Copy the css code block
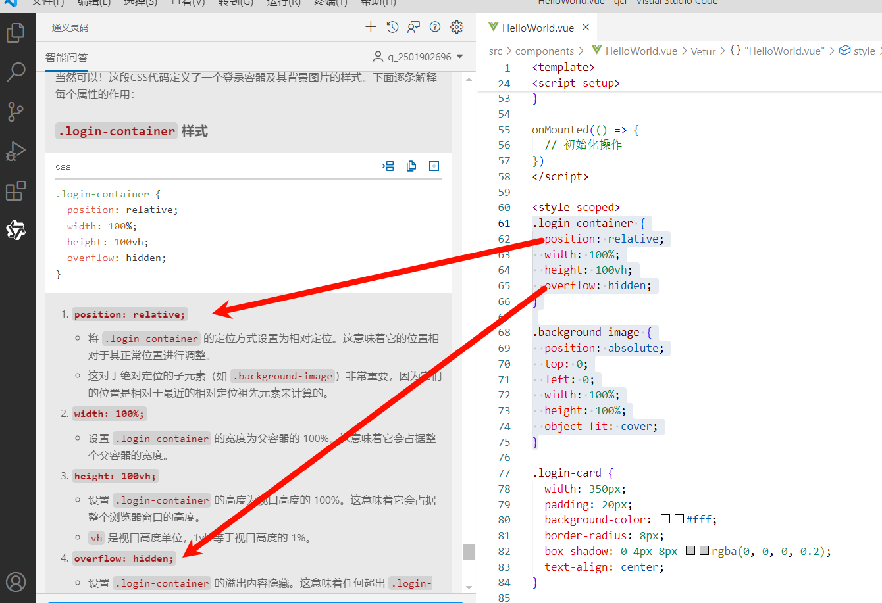 411,166
